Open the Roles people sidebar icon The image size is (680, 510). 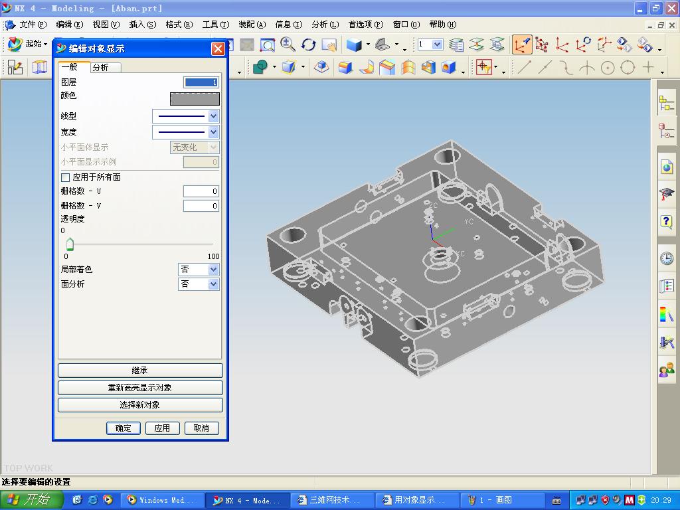[667, 370]
